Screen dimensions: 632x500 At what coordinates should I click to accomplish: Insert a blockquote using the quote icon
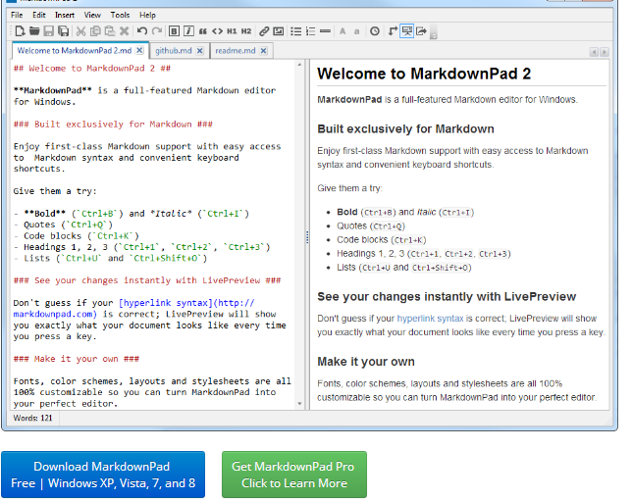point(203,31)
